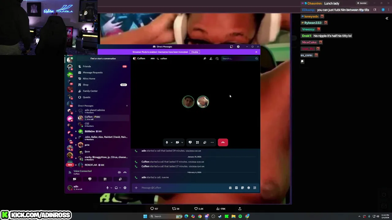The image size is (392, 220).
Task: Open Windows Start menu
Action: pyautogui.click(x=145, y=216)
